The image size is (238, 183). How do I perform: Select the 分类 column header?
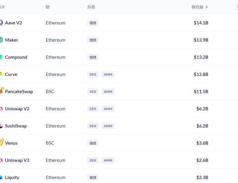(91, 7)
